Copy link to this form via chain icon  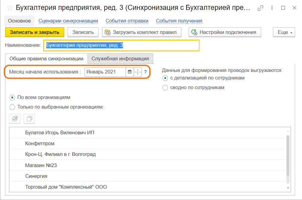click(260, 8)
